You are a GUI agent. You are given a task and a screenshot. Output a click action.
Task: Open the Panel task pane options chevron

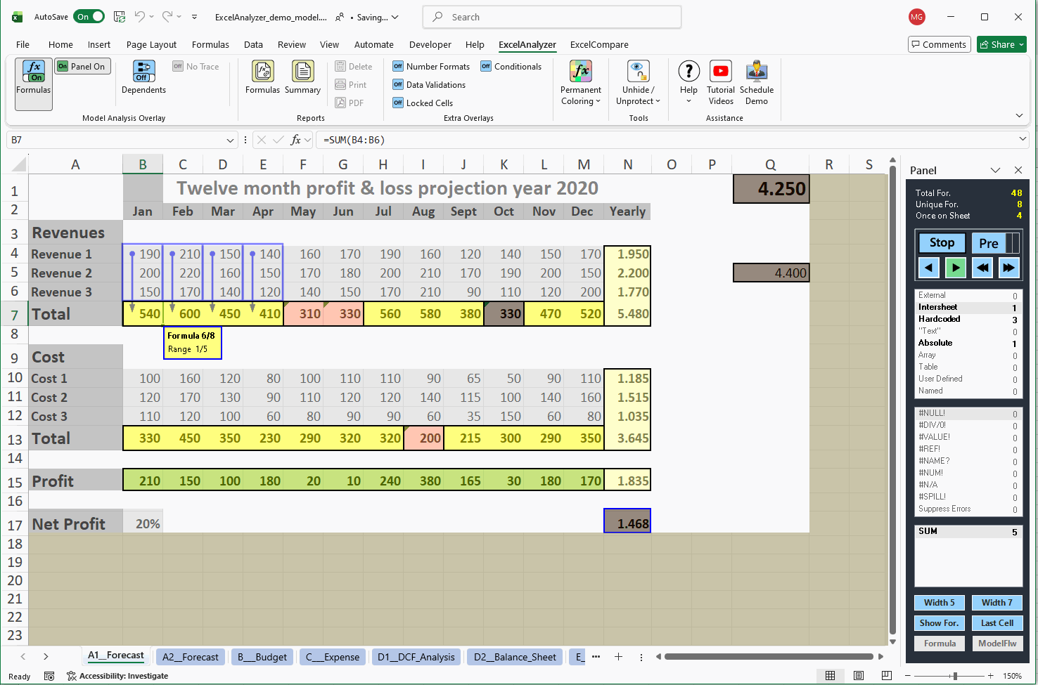(x=995, y=170)
